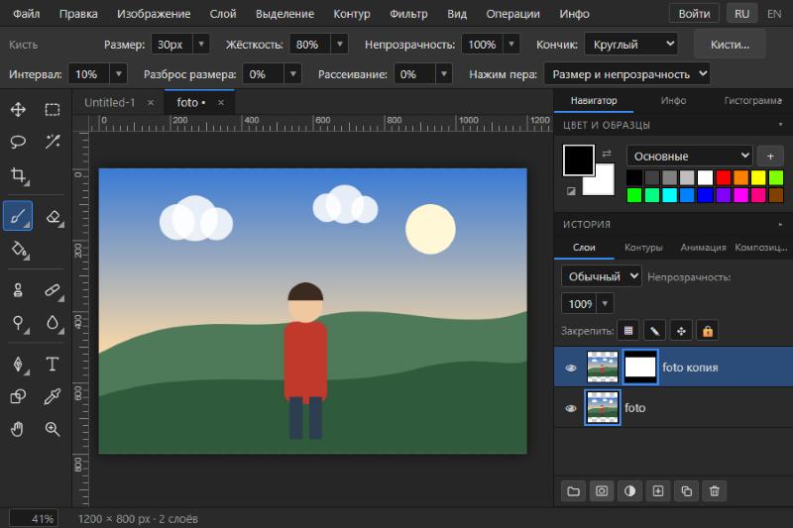Select the Text tool
The image size is (793, 528).
coord(53,364)
